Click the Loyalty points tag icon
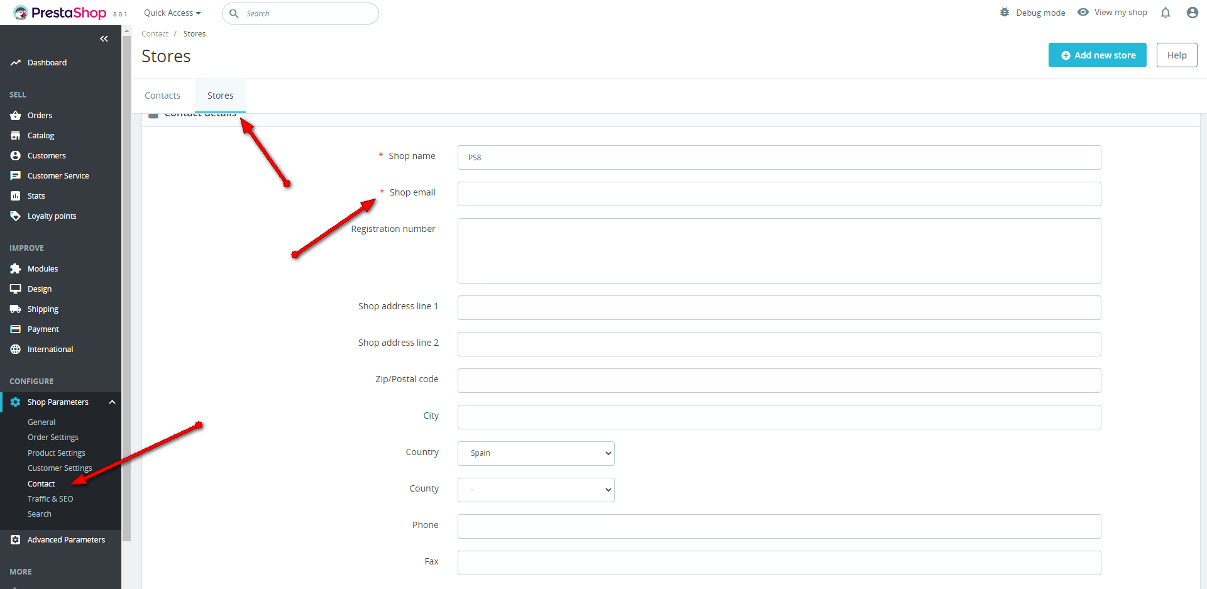 (16, 216)
